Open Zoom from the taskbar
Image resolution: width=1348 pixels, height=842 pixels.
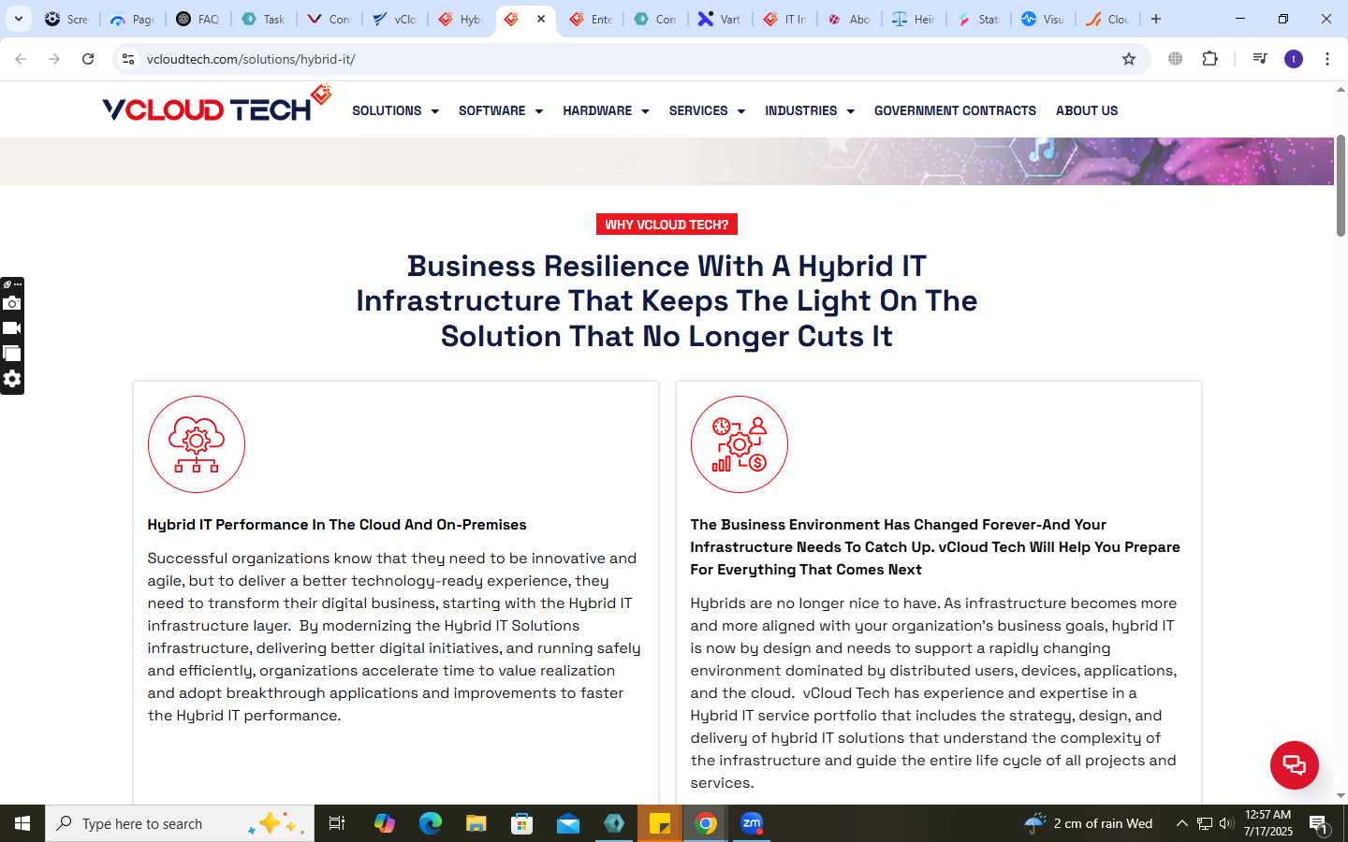click(x=752, y=823)
